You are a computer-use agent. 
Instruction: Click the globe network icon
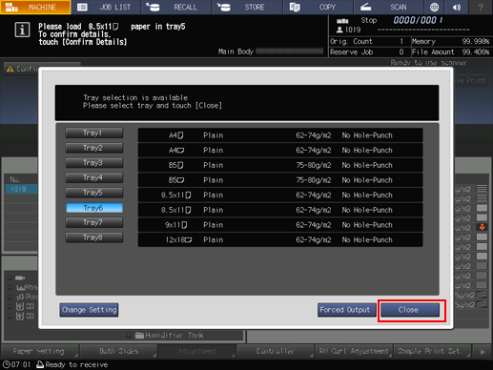pos(434,7)
